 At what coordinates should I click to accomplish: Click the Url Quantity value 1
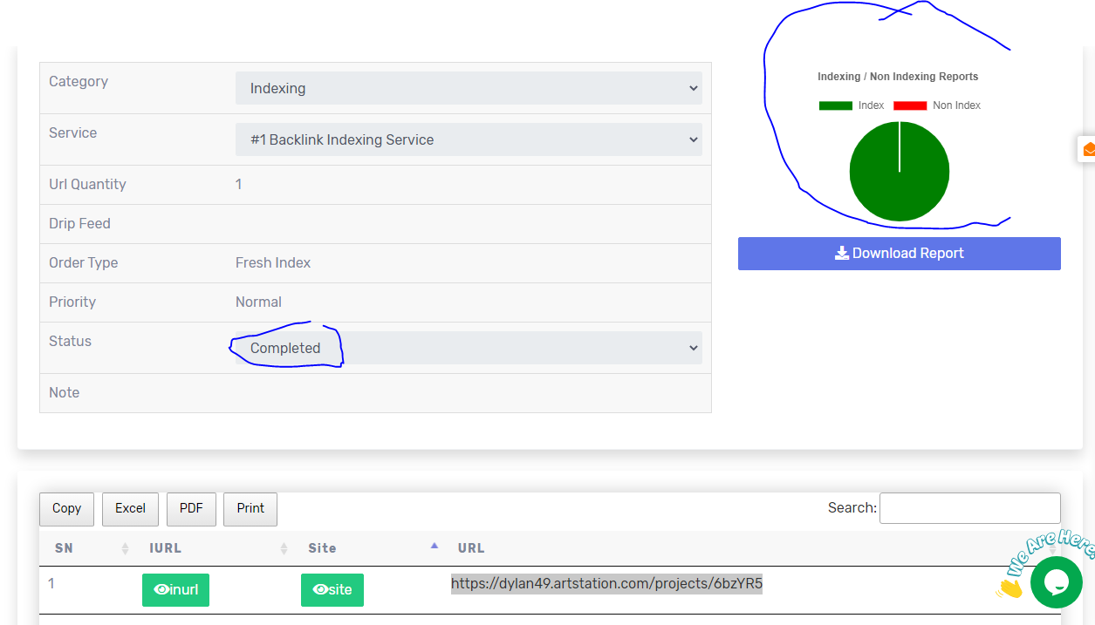(x=239, y=185)
